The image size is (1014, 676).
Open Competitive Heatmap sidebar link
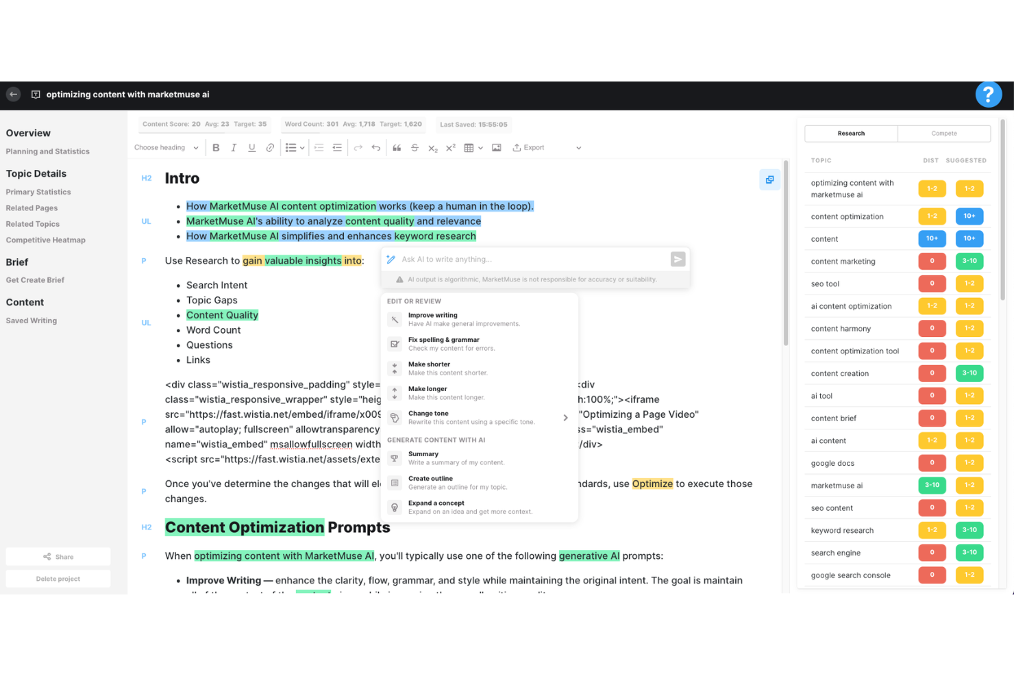click(x=46, y=240)
